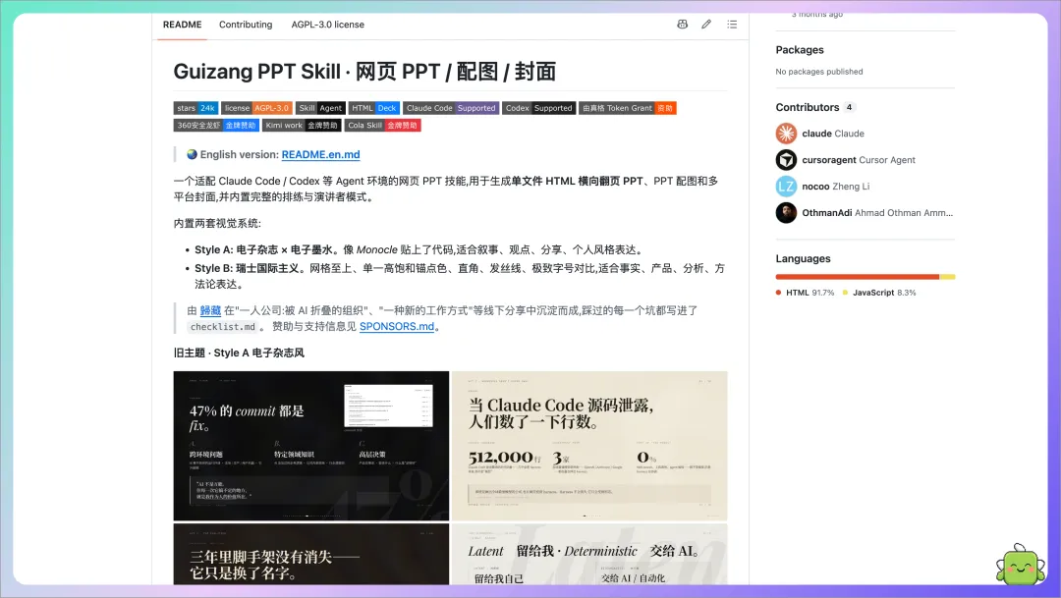
Task: Click the license AGPL-3.0 badge
Action: point(256,108)
